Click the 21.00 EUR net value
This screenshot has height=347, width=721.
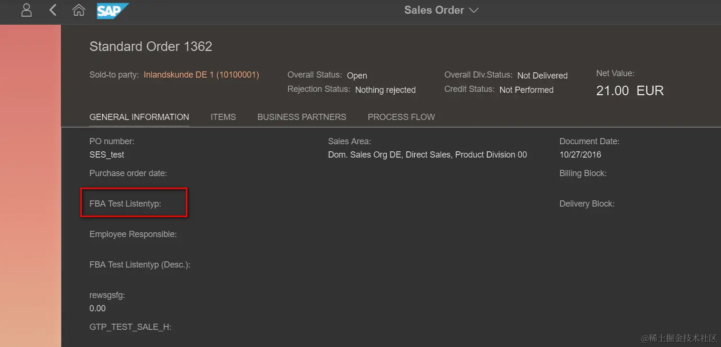click(630, 90)
